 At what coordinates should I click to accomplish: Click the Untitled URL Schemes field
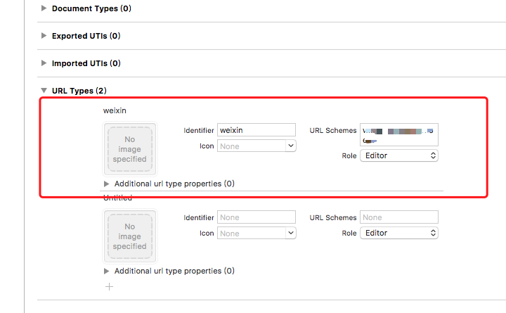[x=398, y=217]
